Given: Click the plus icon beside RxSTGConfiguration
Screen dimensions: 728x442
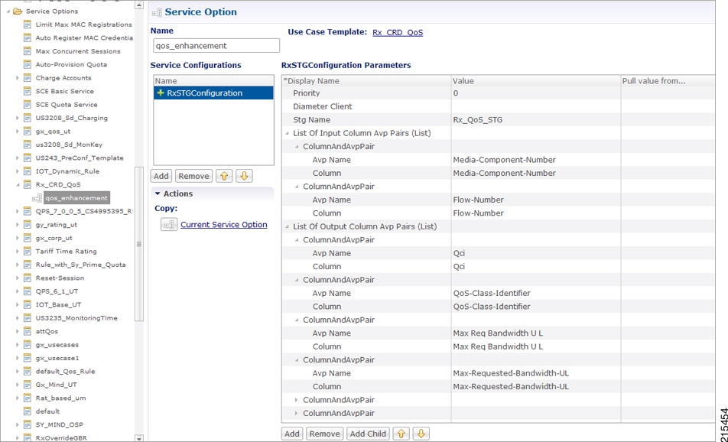Looking at the screenshot, I should [x=161, y=93].
